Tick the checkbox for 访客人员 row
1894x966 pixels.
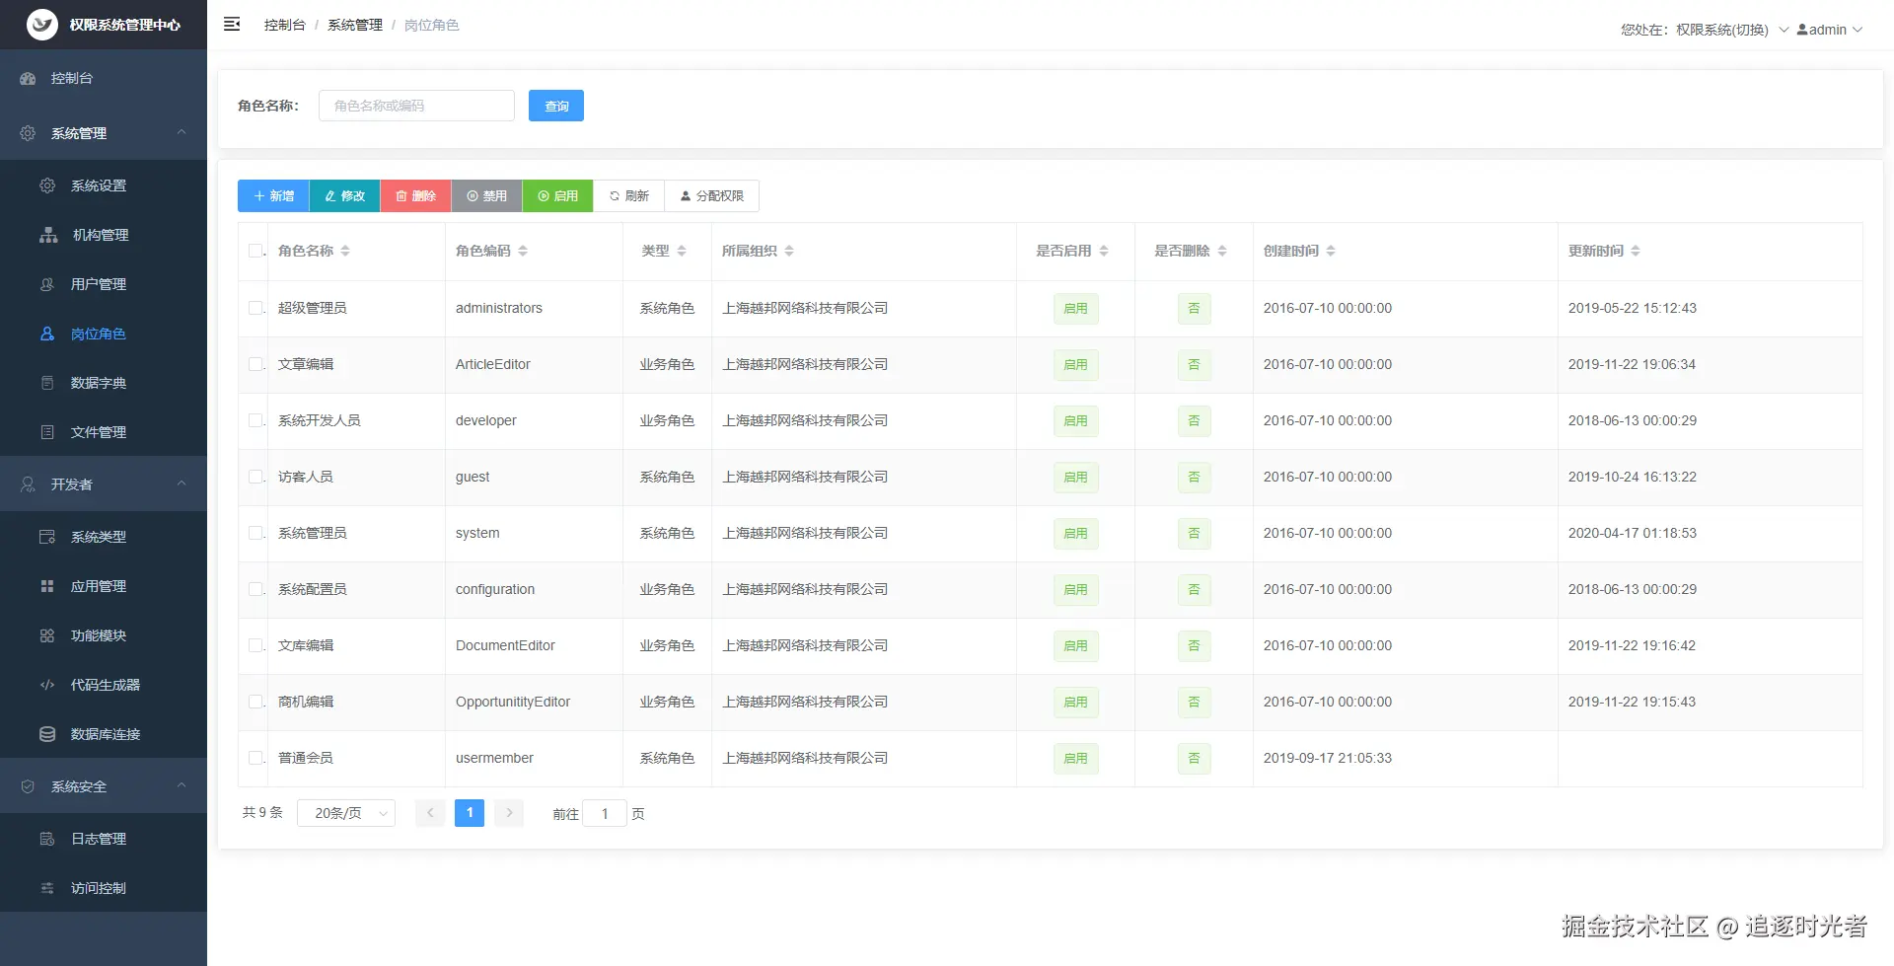[x=255, y=477]
